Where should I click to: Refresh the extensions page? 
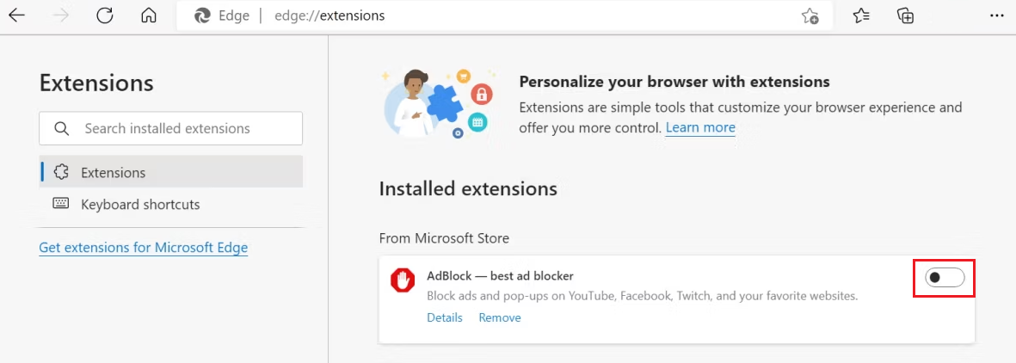click(105, 15)
